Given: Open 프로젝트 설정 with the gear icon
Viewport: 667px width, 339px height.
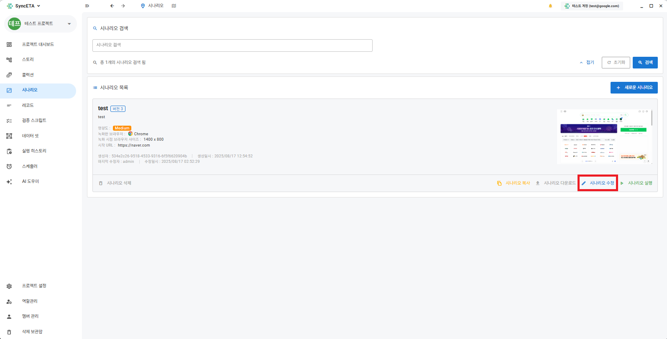Looking at the screenshot, I should click(34, 286).
